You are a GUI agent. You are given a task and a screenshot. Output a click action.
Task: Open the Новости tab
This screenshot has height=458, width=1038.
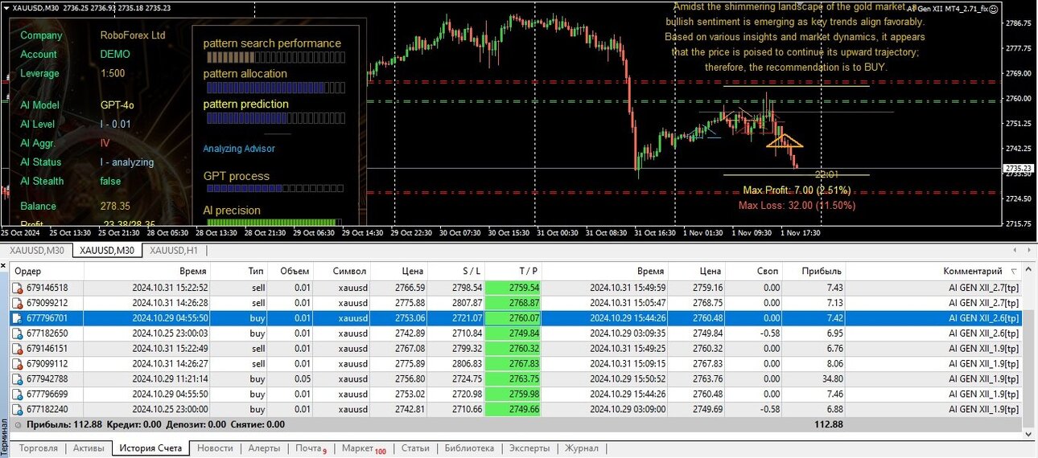(215, 448)
